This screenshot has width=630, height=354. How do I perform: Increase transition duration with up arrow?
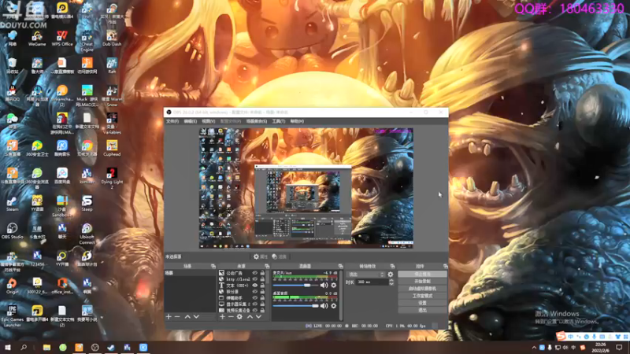[x=391, y=281]
